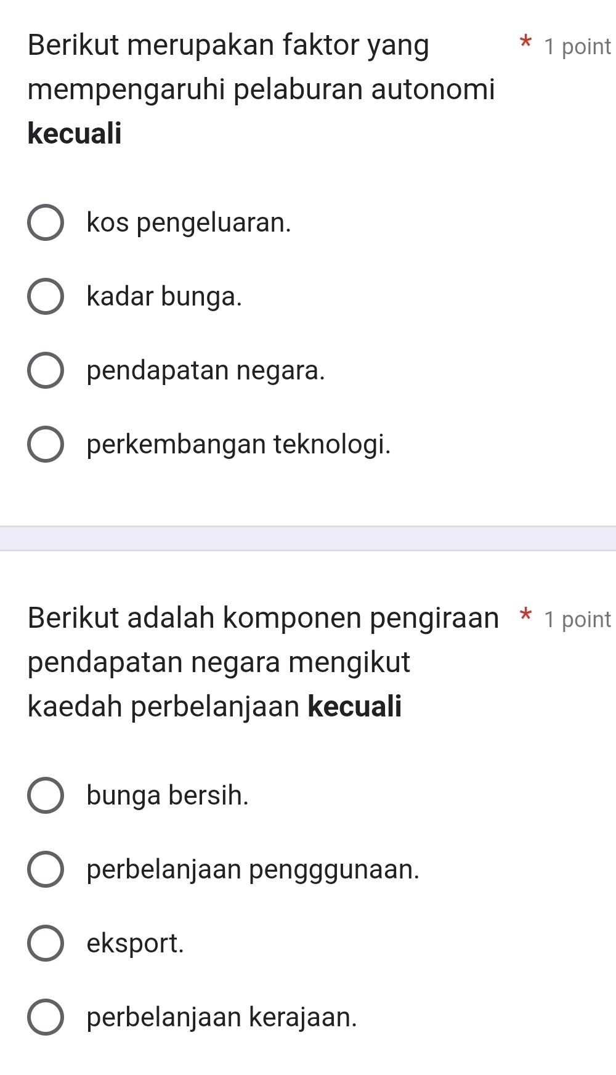Select the 'kos pengeluaran' radio button

[x=45, y=223]
